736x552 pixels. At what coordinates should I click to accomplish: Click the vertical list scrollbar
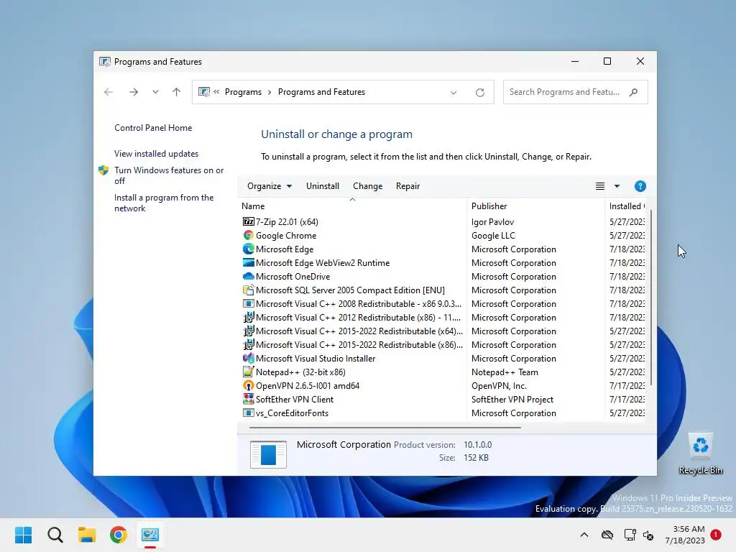pos(651,298)
